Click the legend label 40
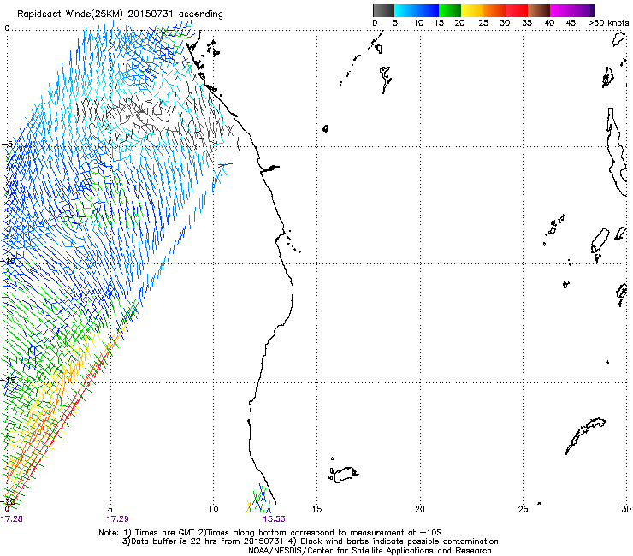This screenshot has width=633, height=556. (x=549, y=23)
